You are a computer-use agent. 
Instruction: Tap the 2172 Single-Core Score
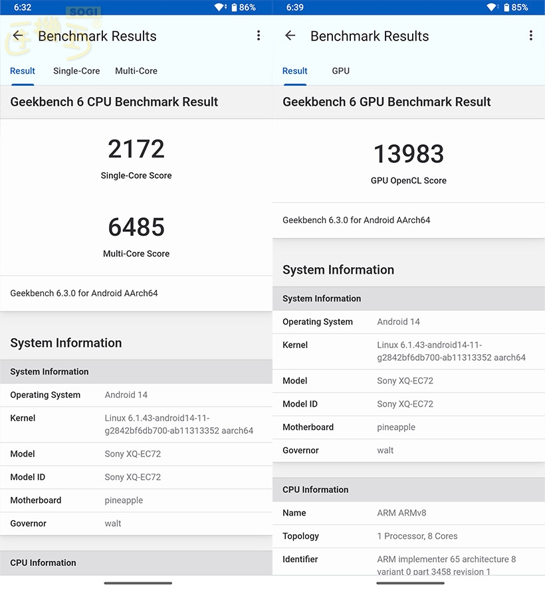tap(136, 149)
